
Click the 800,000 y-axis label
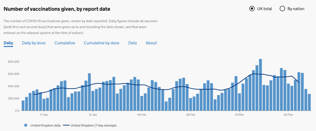(14, 62)
